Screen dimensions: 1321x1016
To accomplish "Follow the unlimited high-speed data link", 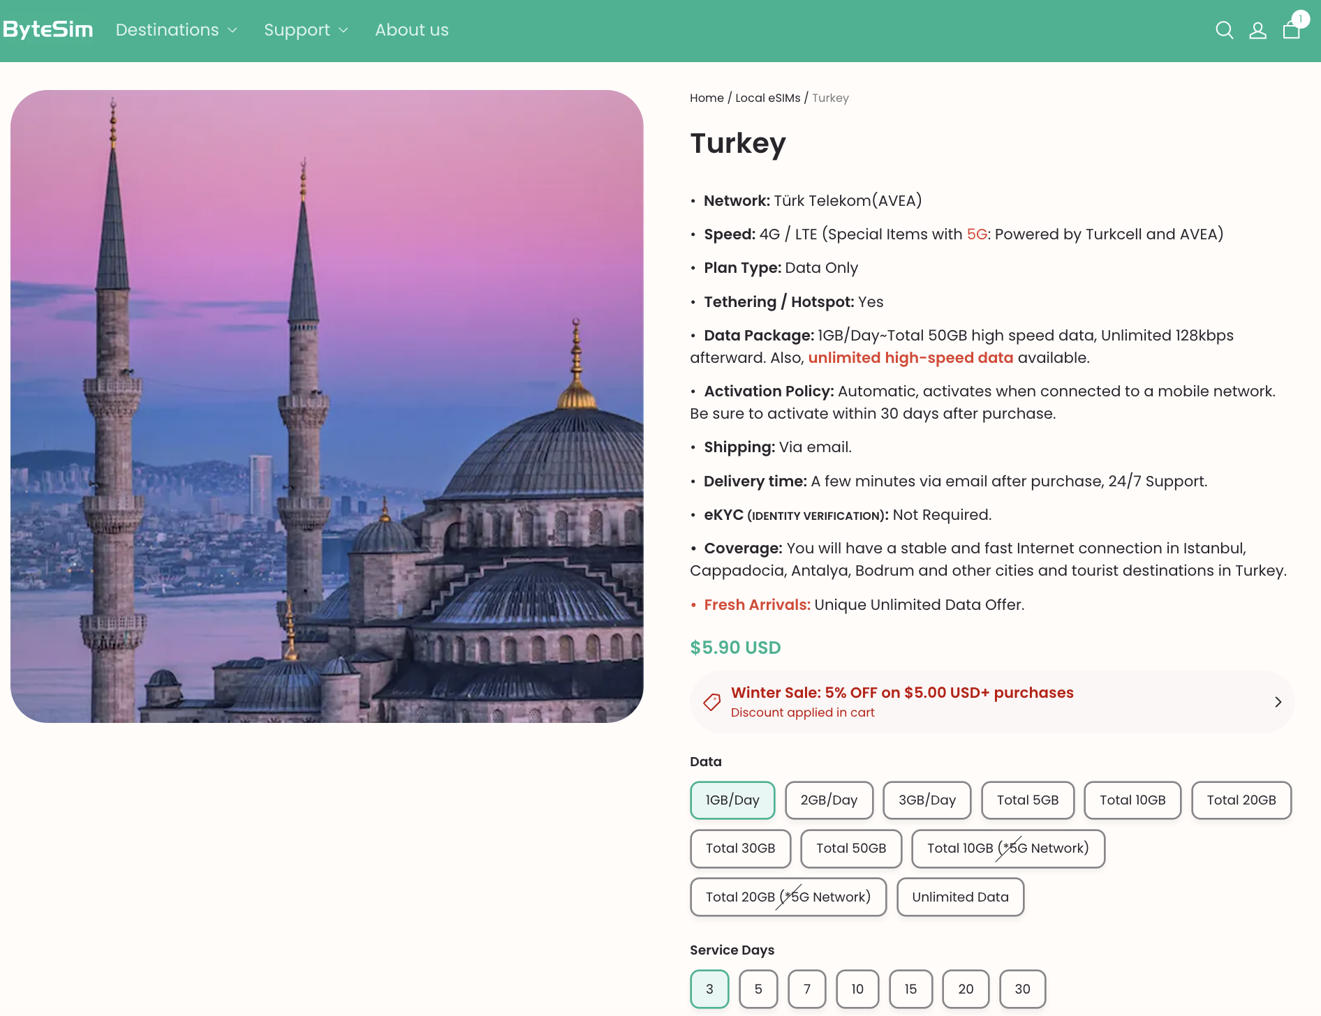I will (x=910, y=358).
